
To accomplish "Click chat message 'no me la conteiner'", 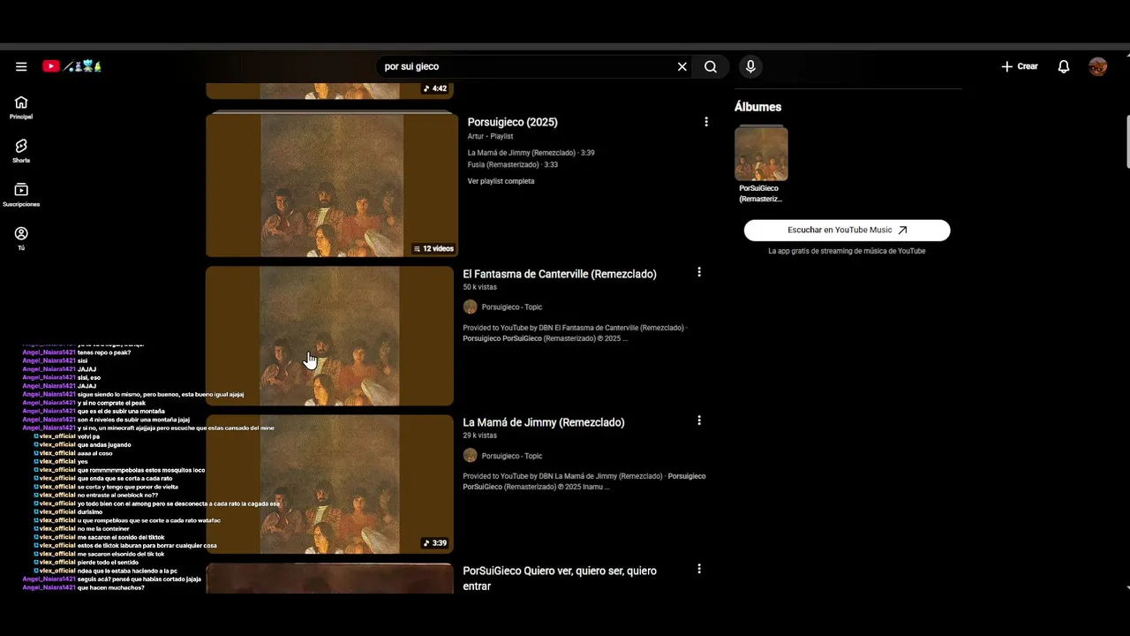I will coord(103,528).
